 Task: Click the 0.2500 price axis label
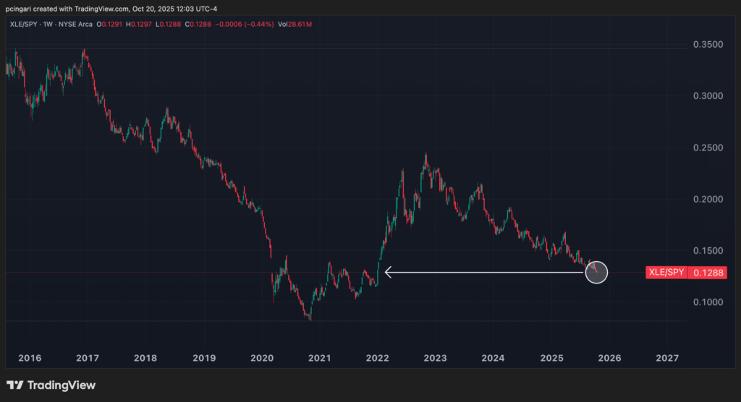coord(707,148)
